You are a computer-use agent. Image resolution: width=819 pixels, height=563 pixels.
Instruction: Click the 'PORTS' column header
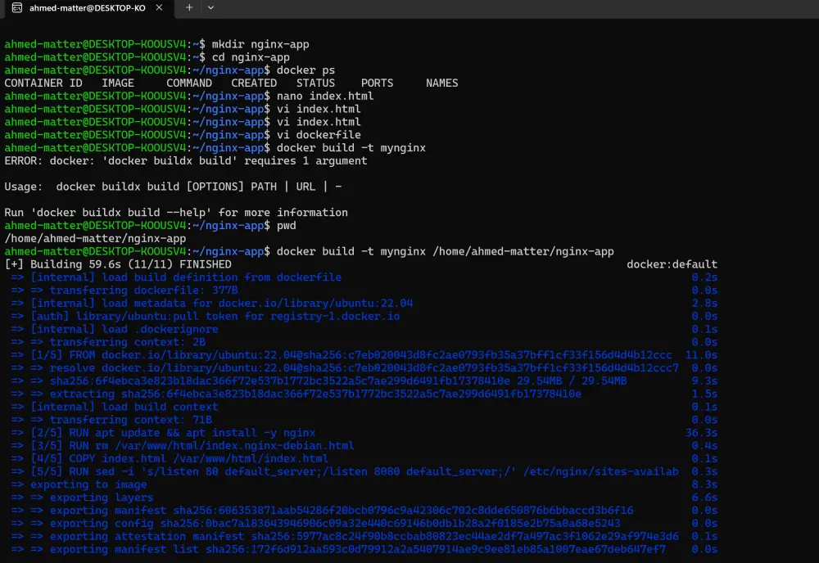pyautogui.click(x=377, y=83)
